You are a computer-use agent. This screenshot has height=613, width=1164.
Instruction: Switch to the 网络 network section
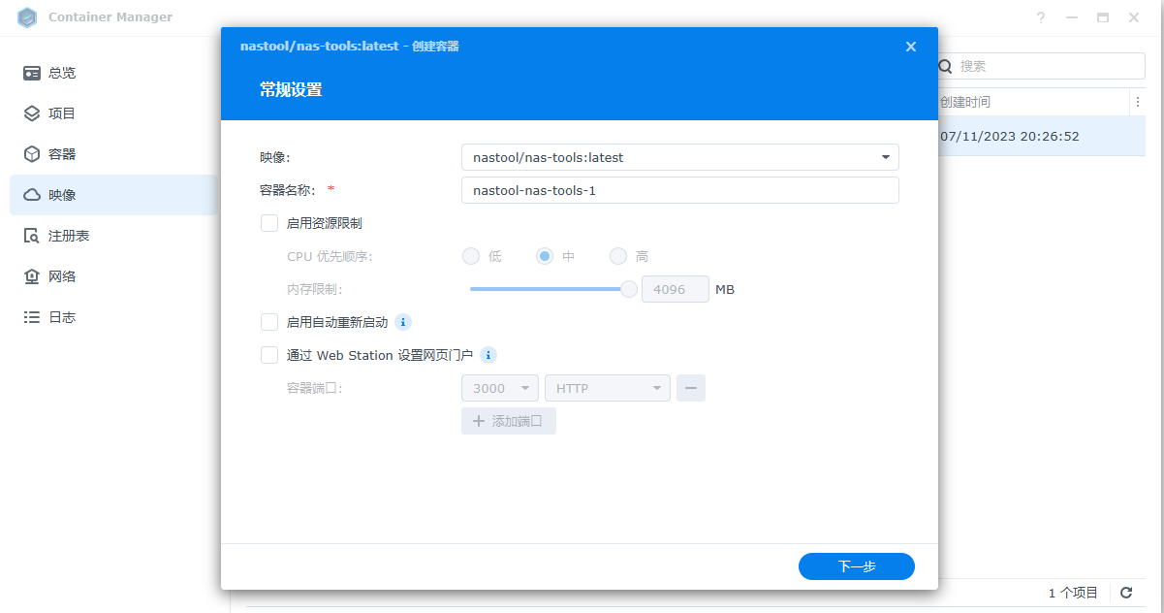114,276
